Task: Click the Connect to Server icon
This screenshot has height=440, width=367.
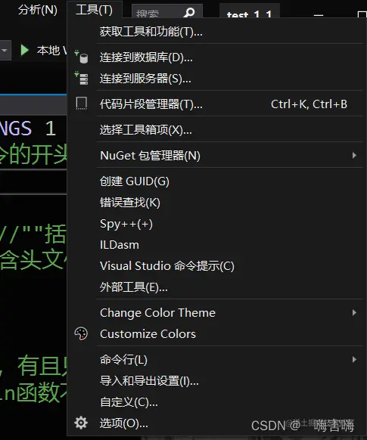Action: (81, 78)
